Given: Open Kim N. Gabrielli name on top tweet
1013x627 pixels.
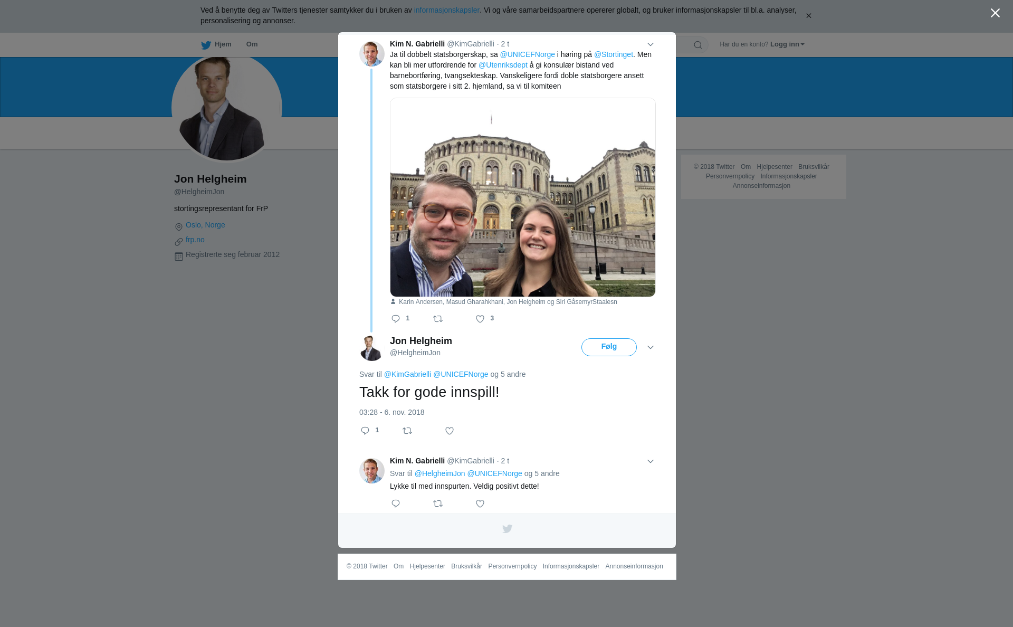Looking at the screenshot, I should coord(417,44).
